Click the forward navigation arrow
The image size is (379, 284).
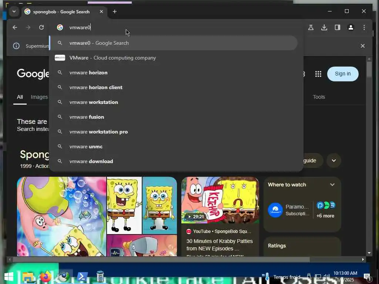point(28,27)
